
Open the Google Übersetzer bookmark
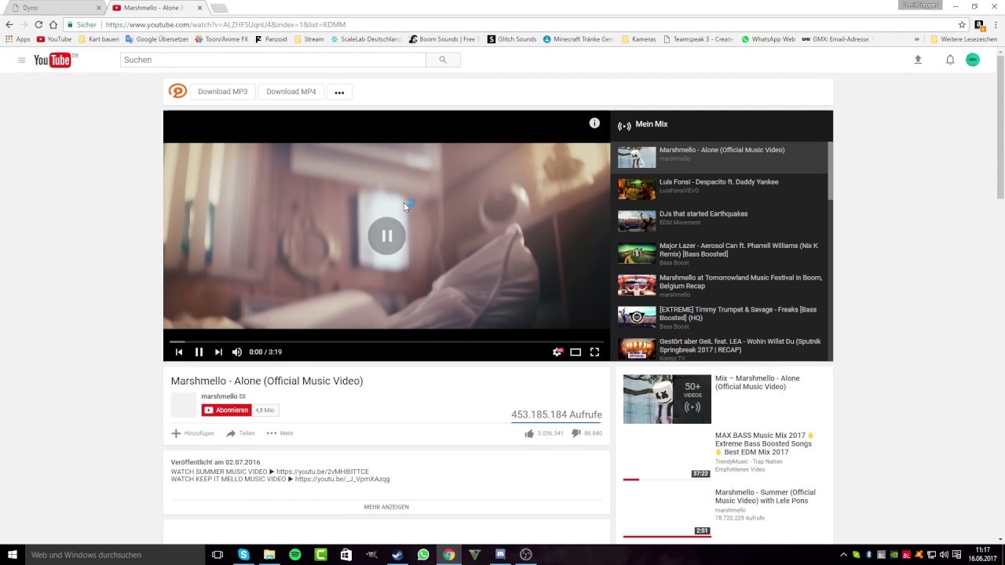click(157, 39)
